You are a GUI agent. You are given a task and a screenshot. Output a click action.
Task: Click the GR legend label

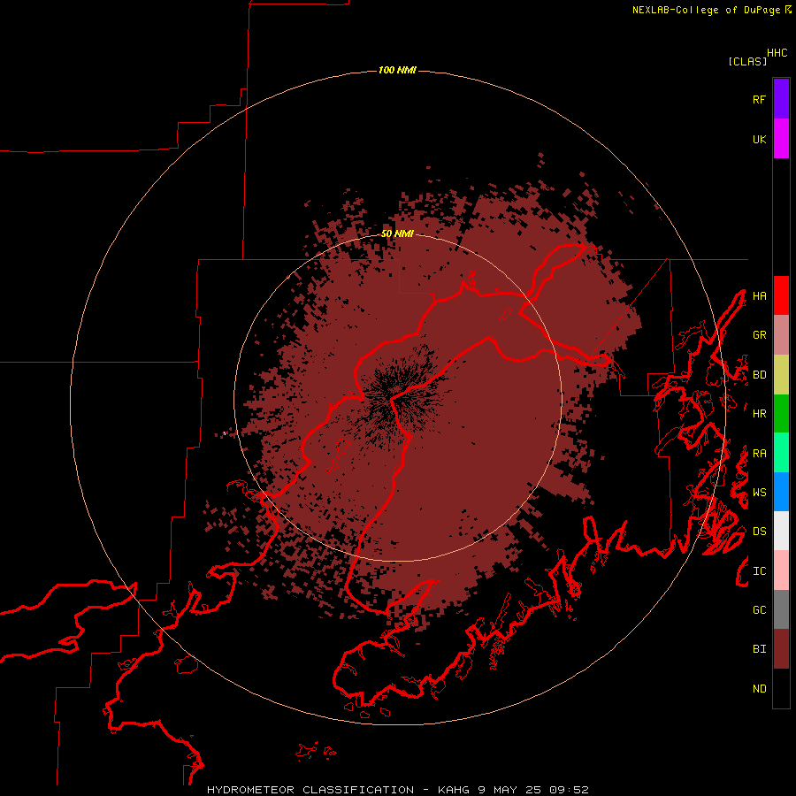759,335
